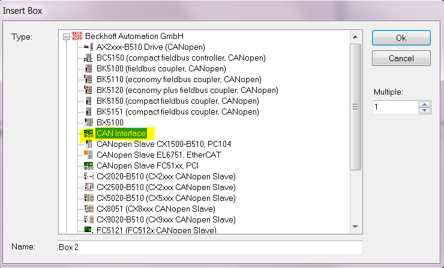Pick CX8051 CX8xxx CANopen Slave
Screen dimensions: 444x268
156,209
